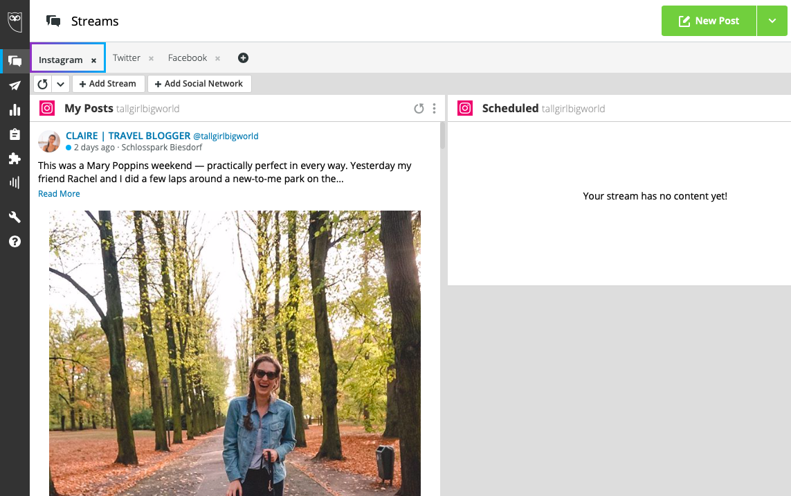Add a new tab with plus icon
The image size is (791, 496).
pyautogui.click(x=243, y=58)
